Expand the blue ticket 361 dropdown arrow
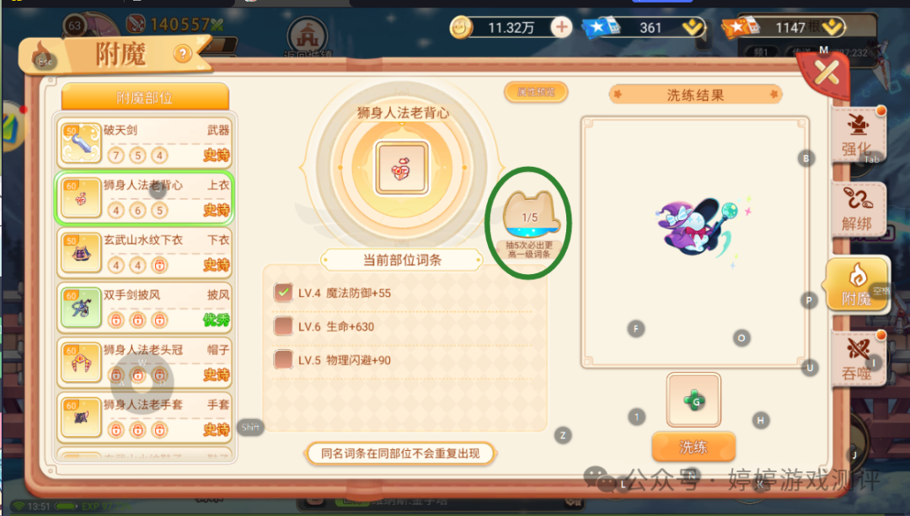Image resolution: width=910 pixels, height=516 pixels. 693,27
